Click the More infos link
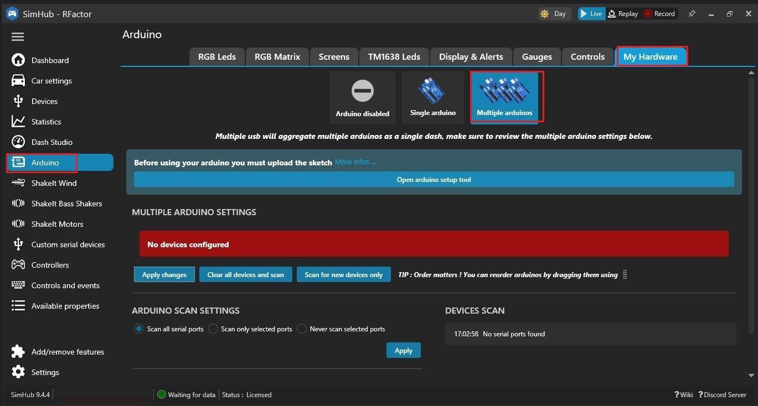The height and width of the screenshot is (406, 758). (355, 162)
